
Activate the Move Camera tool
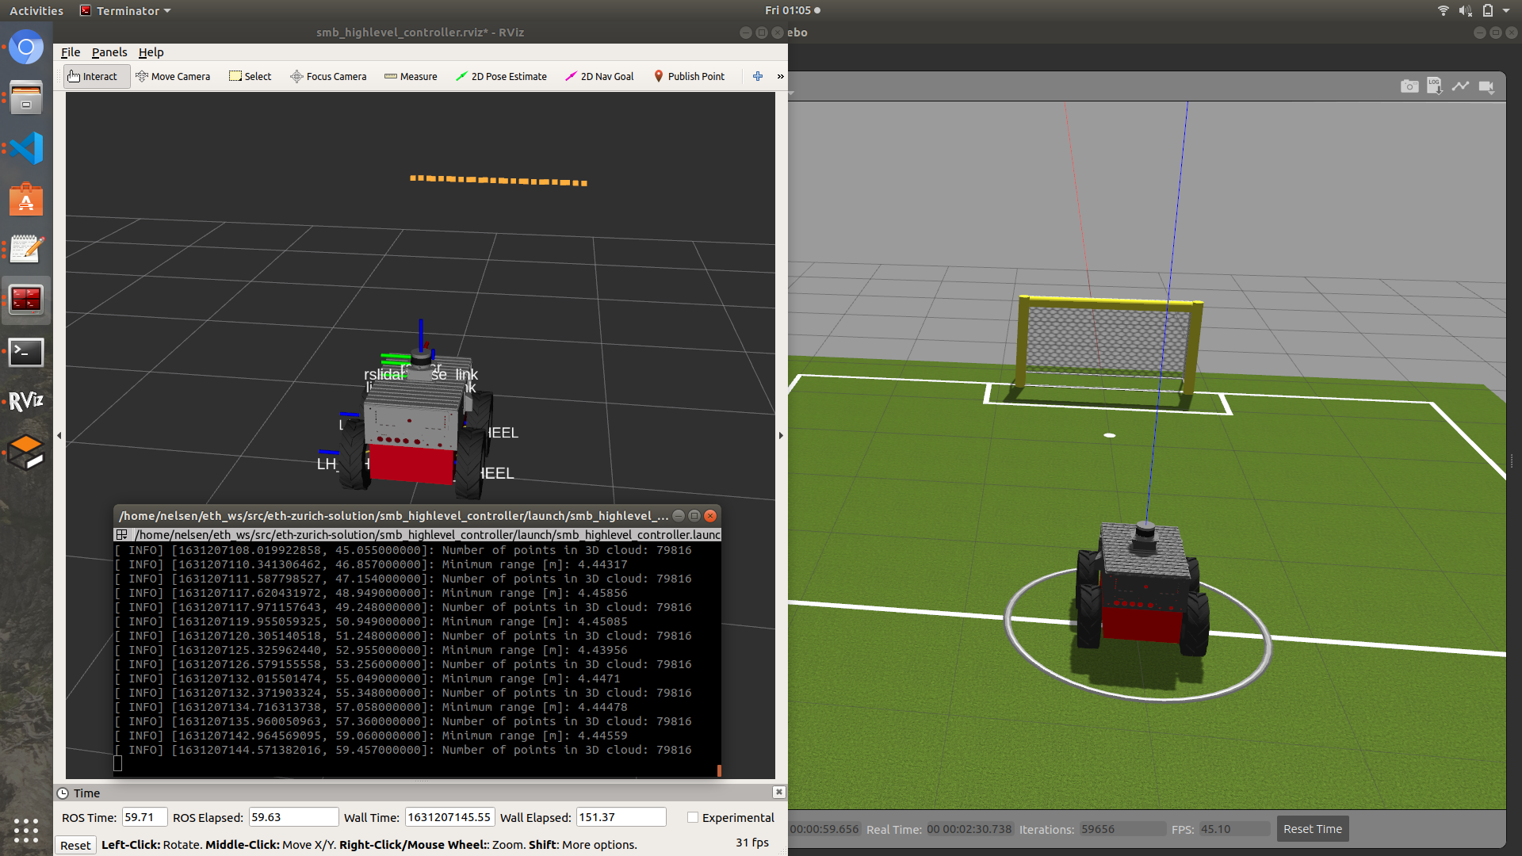pos(173,76)
